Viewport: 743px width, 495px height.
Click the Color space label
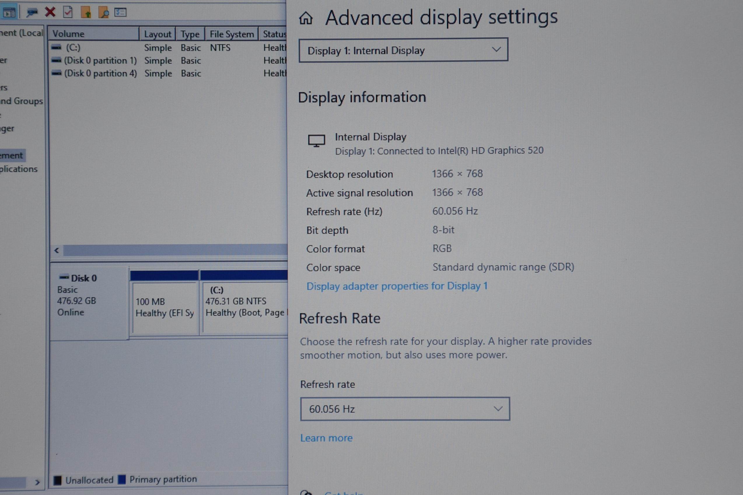(x=333, y=267)
